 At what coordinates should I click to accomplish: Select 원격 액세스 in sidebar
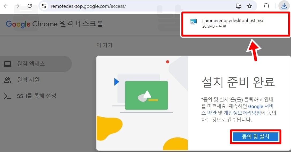coord(36,64)
